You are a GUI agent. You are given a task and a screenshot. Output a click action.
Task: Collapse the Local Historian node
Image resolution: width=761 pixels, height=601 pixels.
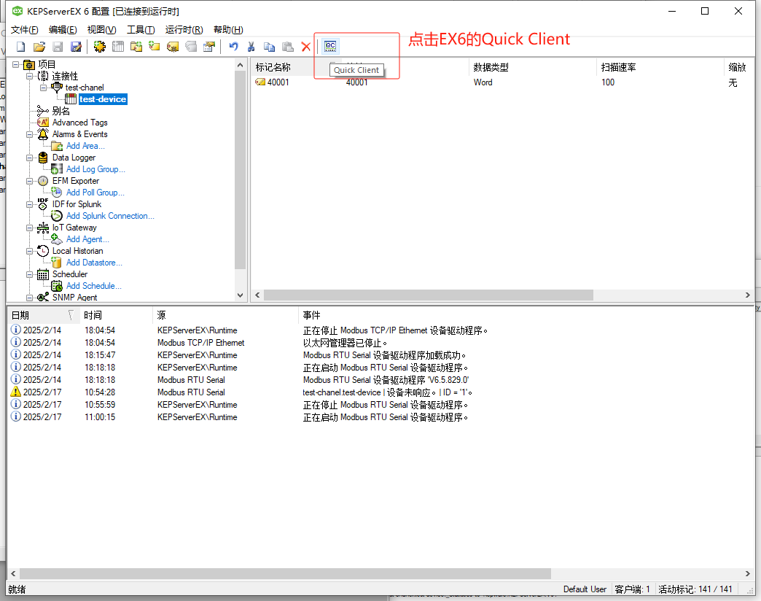(x=30, y=251)
